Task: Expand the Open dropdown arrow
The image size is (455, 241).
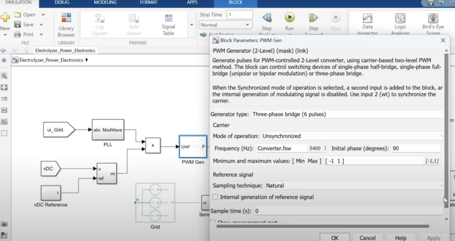Action: 43,15
